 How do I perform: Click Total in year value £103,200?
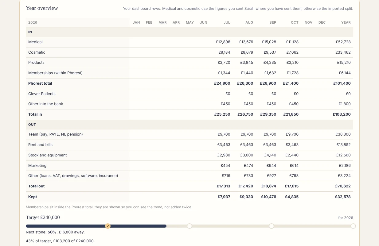[x=342, y=114]
